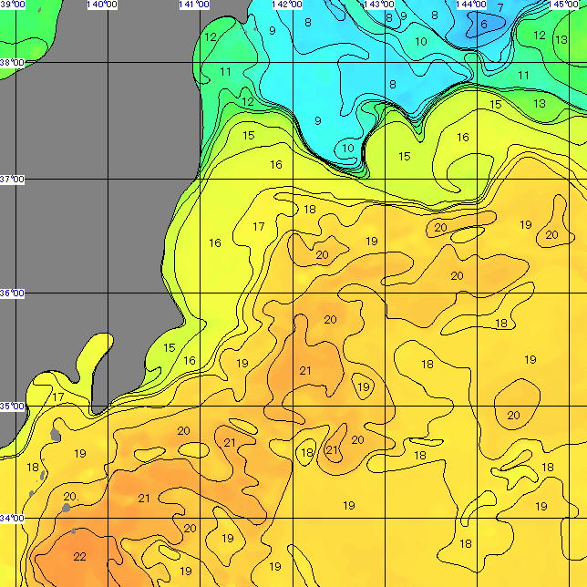
Task: Pick the 17 label beside the 35°00 label
Action: point(58,397)
